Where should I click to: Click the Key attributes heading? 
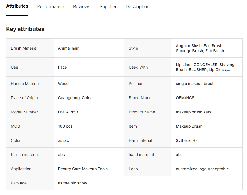(x=25, y=29)
